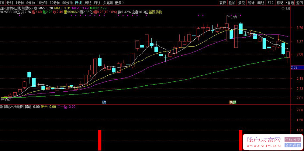Click the diamond icon above price axis
Image resolution: width=304 pixels, height=151 pixels.
(x=283, y=8)
